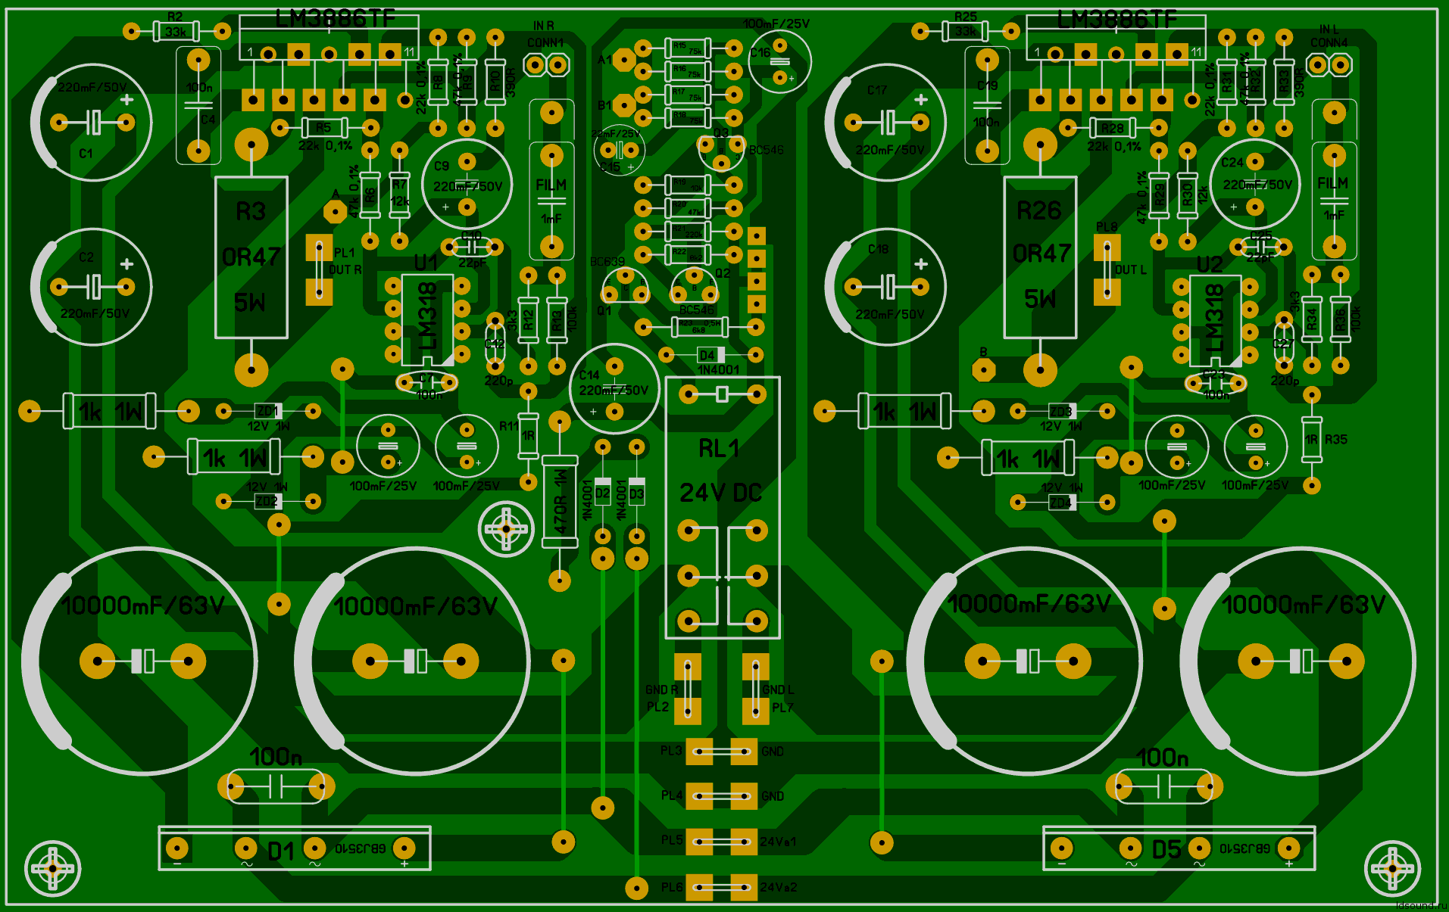Click the Q2 transistor label
Screen dimensions: 1449x912
point(723,273)
